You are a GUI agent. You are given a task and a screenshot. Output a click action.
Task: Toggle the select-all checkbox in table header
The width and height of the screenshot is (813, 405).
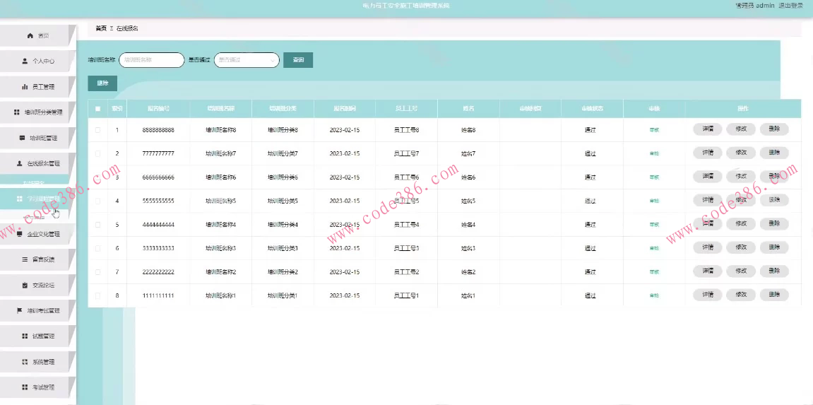click(x=97, y=109)
